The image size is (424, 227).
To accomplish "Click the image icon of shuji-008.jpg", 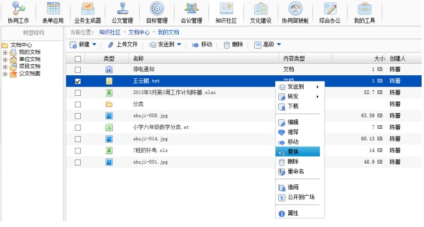I will [x=109, y=116].
